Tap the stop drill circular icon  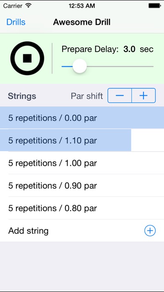(x=27, y=58)
